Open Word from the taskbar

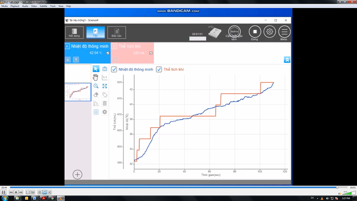[35, 198]
